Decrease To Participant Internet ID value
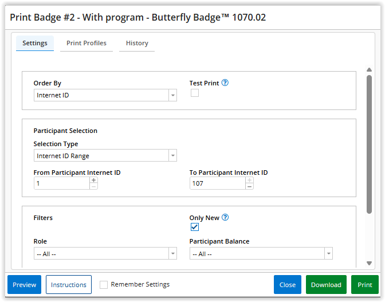This screenshot has width=385, height=302. (249, 186)
